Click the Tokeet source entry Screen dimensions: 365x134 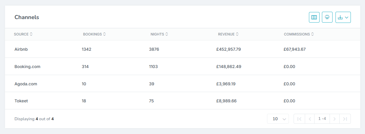pyautogui.click(x=21, y=101)
